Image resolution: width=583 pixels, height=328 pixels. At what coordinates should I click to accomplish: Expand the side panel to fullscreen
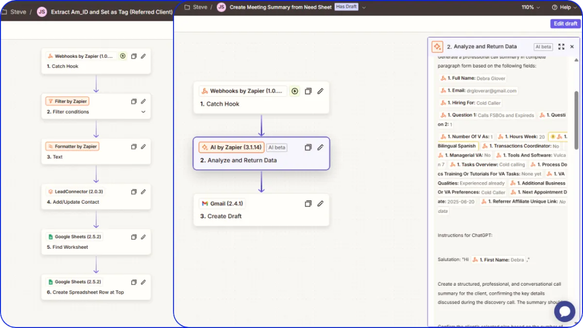pyautogui.click(x=561, y=47)
